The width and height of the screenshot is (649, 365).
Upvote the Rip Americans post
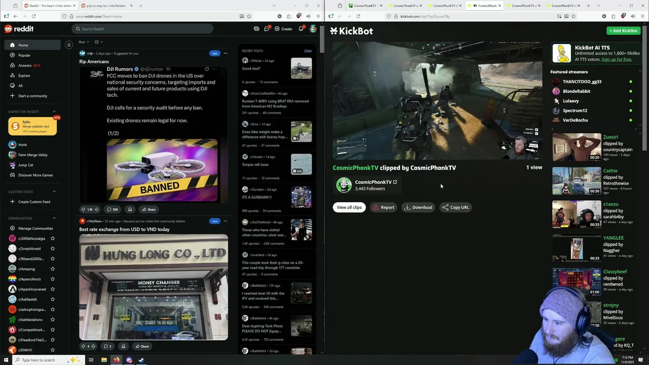[83, 209]
